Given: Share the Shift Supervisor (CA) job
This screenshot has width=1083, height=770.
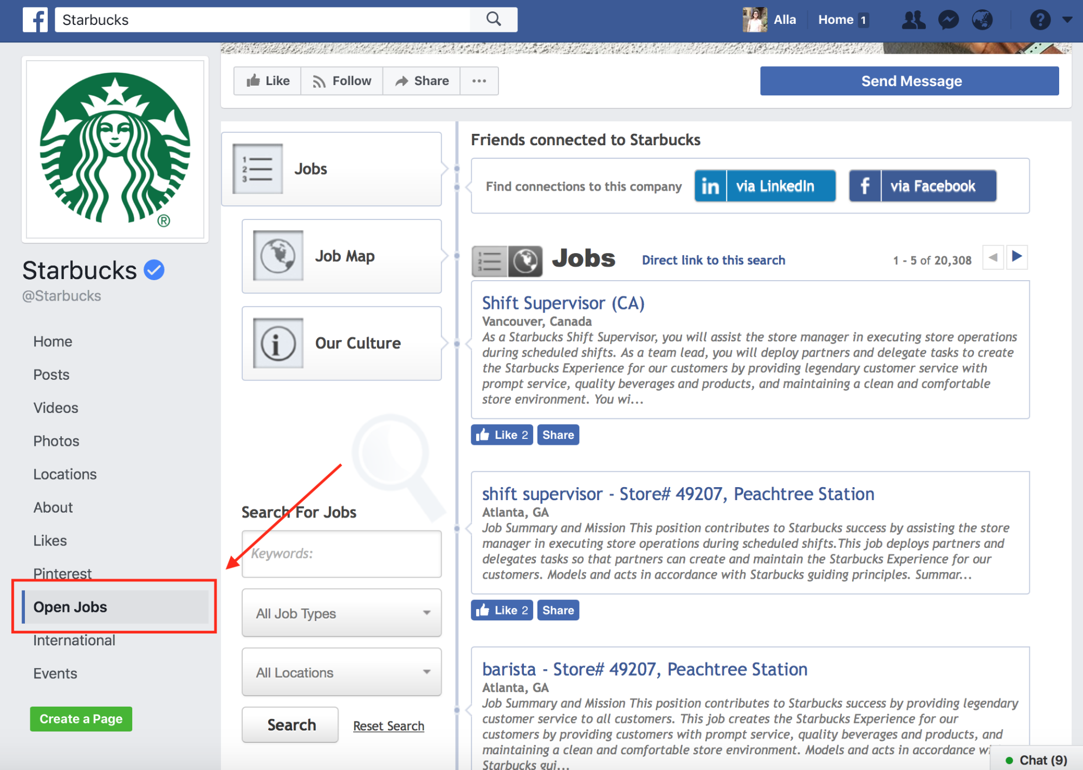Looking at the screenshot, I should (558, 435).
